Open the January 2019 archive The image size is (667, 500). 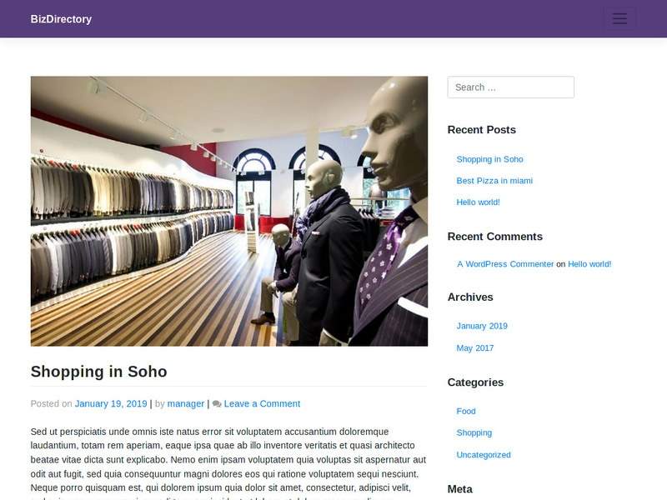pyautogui.click(x=482, y=326)
